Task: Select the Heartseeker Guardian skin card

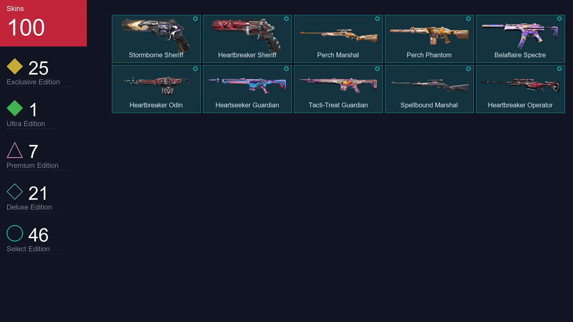Action: [247, 89]
